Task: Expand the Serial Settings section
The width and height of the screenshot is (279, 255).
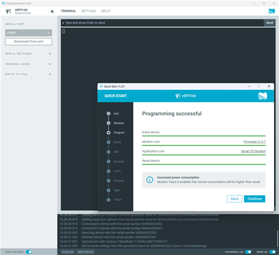Action: [x=28, y=54]
